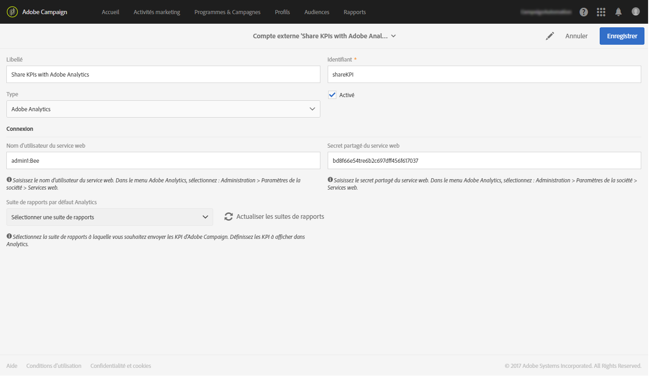This screenshot has height=377, width=649.
Task: Open the Sélectionner une suite de rapports dropdown
Action: (110, 217)
